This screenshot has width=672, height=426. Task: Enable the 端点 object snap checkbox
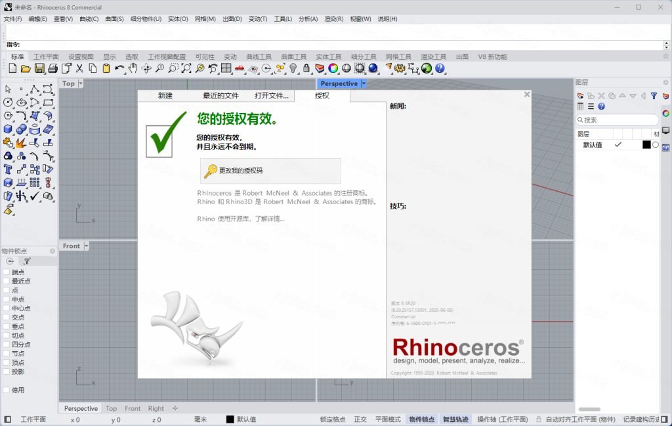click(x=7, y=272)
